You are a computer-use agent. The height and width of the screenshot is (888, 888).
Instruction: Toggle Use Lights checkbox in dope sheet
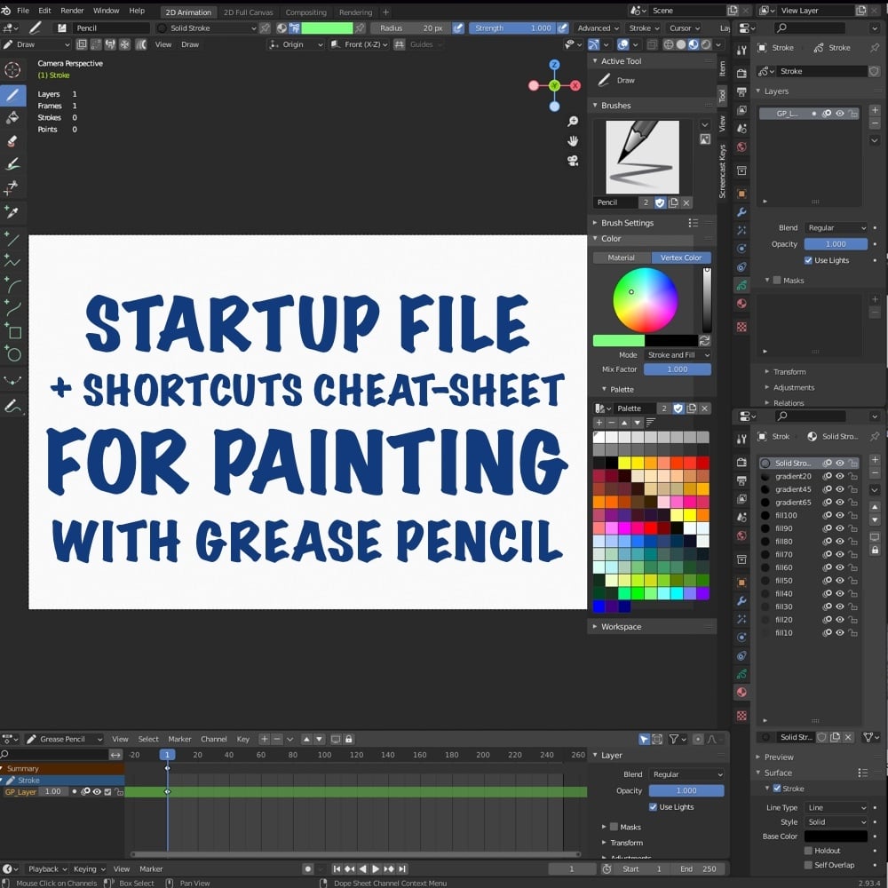tap(653, 807)
